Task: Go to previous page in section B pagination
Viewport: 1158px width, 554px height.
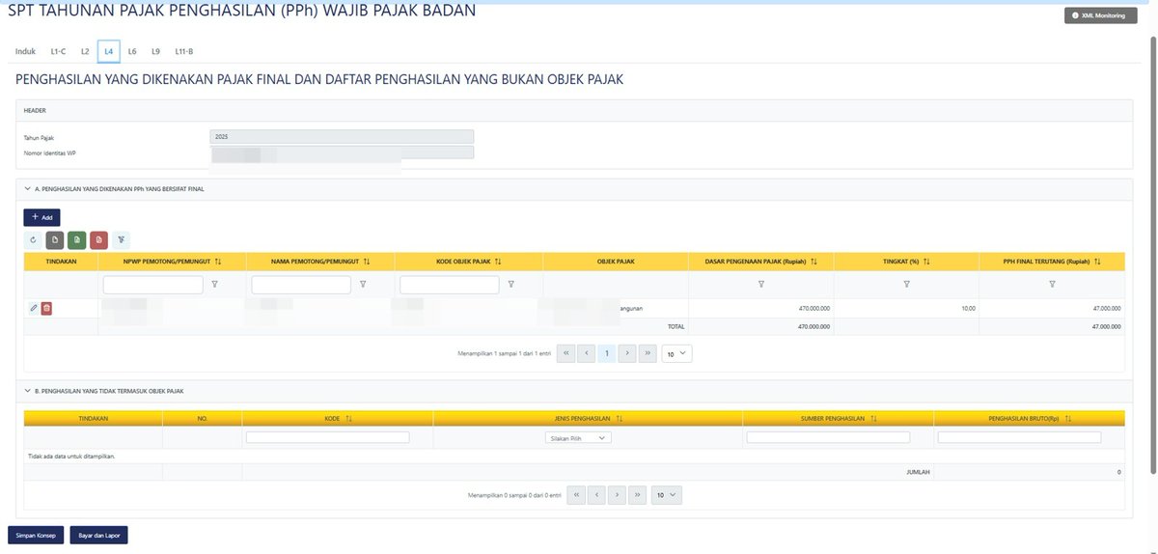Action: click(x=596, y=495)
